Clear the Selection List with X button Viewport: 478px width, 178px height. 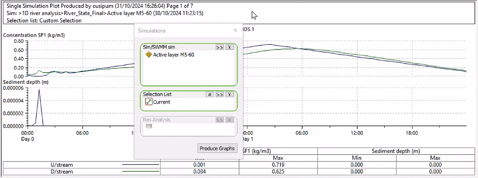(229, 94)
